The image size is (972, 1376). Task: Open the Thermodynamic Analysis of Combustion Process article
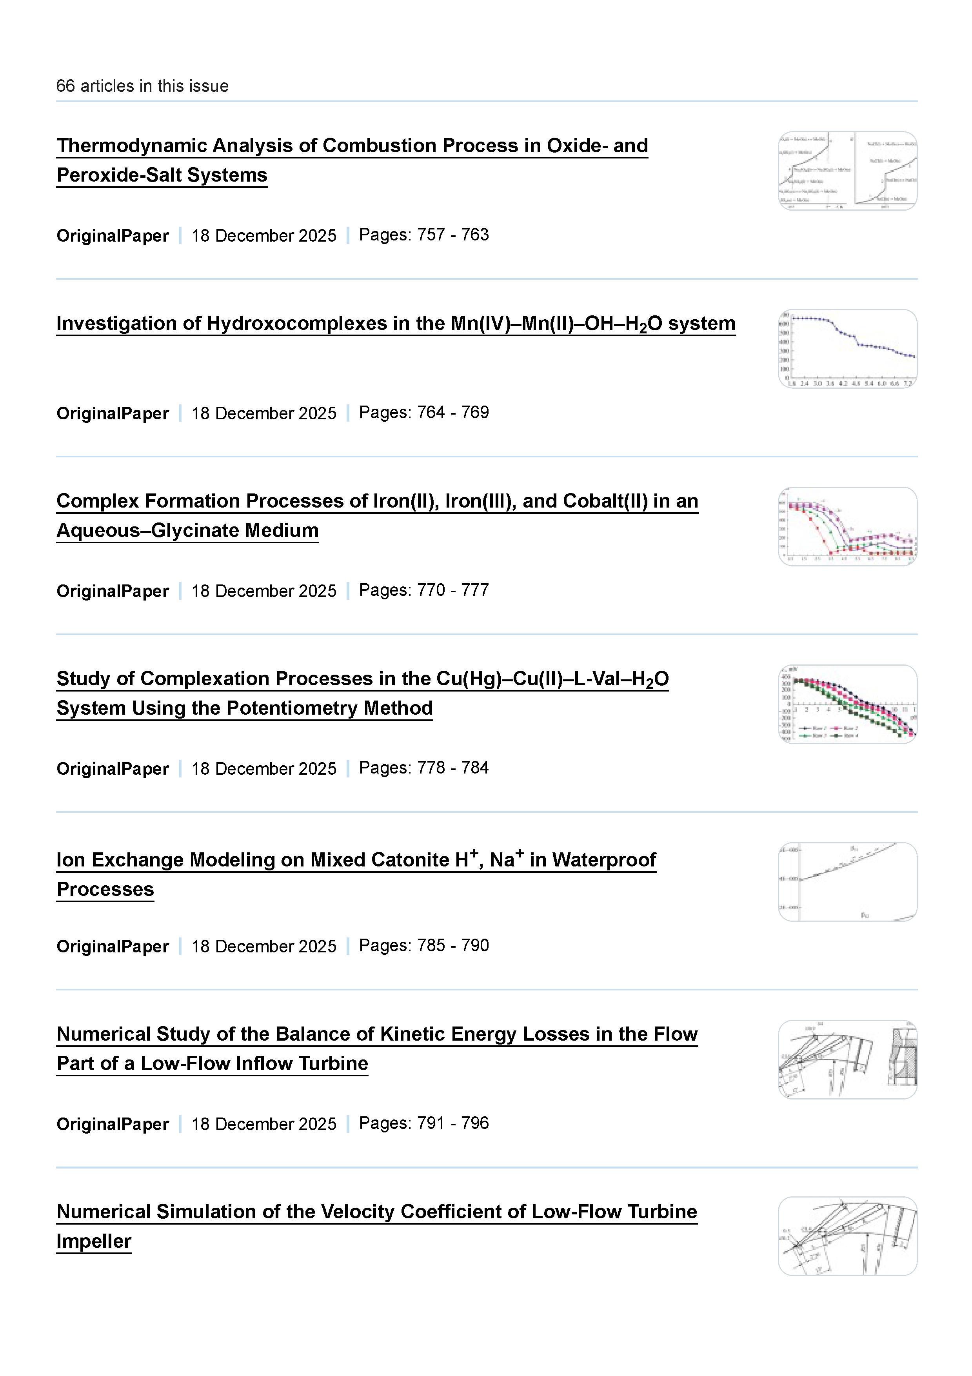click(352, 146)
